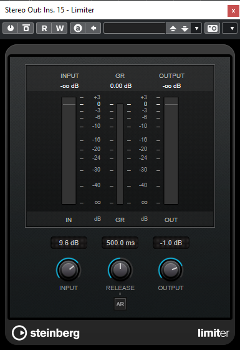This screenshot has width=240, height=350.
Task: Click the preset name field
Action: pos(135,28)
